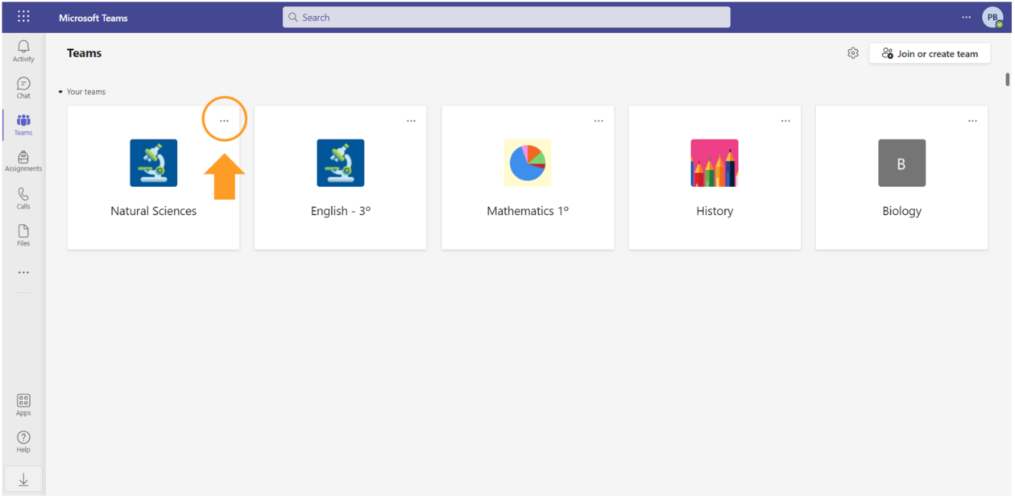Click into the Search box

pyautogui.click(x=506, y=18)
